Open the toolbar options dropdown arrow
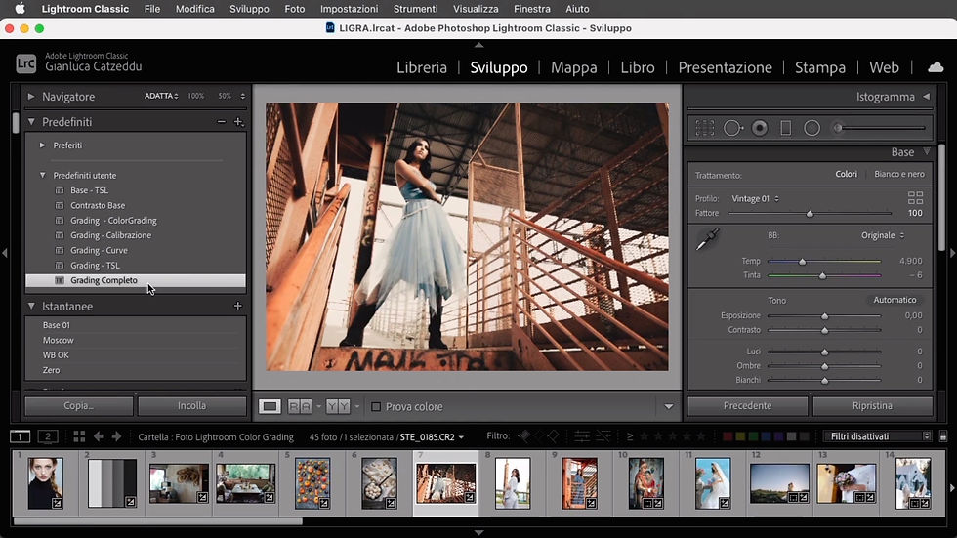Viewport: 957px width, 538px height. pos(669,407)
